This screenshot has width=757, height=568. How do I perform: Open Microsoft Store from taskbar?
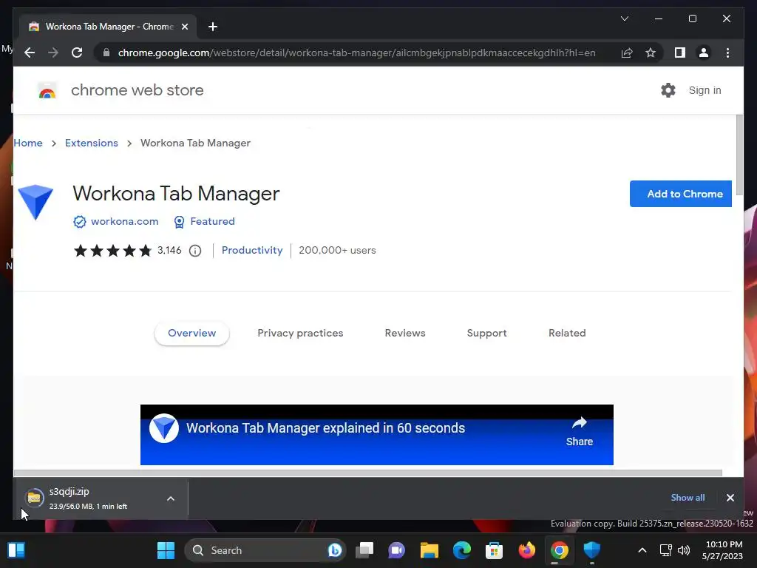click(x=494, y=550)
